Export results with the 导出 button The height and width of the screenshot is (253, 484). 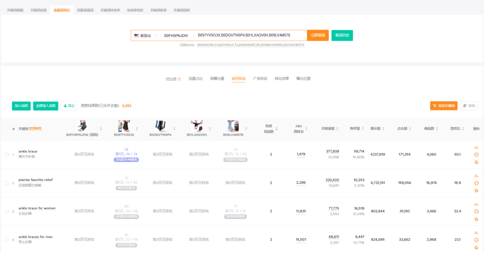69,106
